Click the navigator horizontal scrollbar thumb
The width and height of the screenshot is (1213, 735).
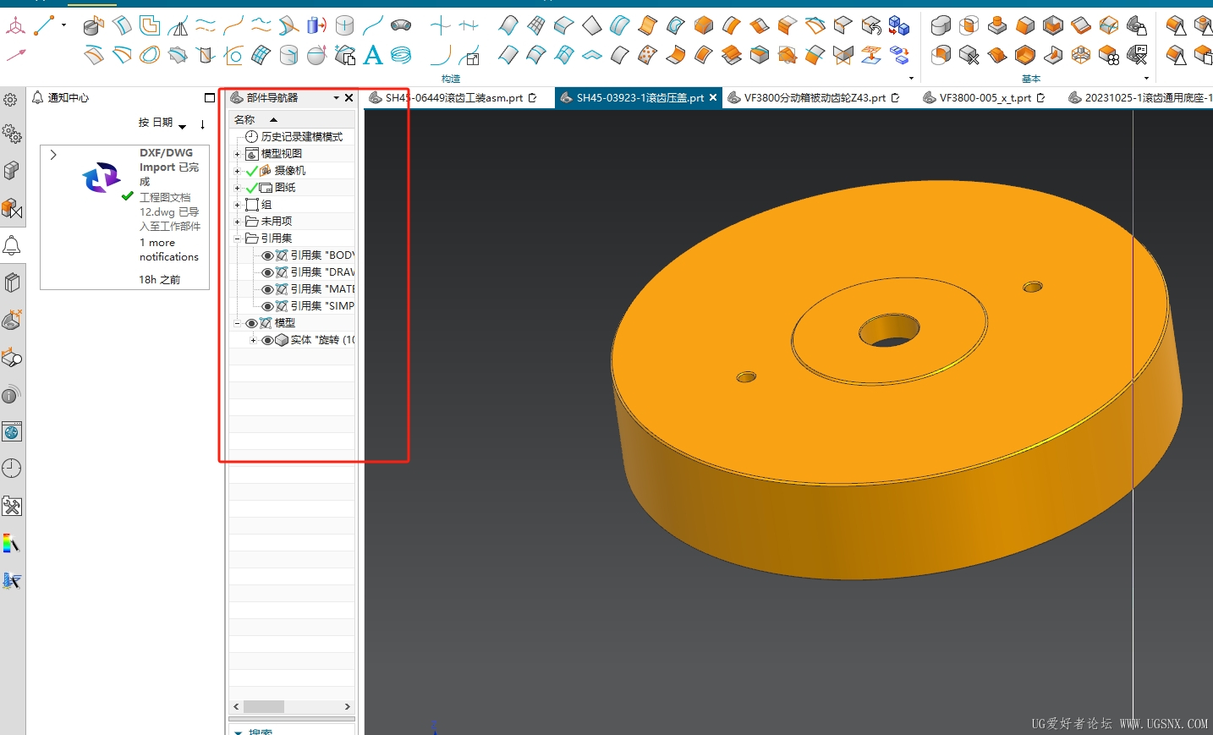[265, 707]
